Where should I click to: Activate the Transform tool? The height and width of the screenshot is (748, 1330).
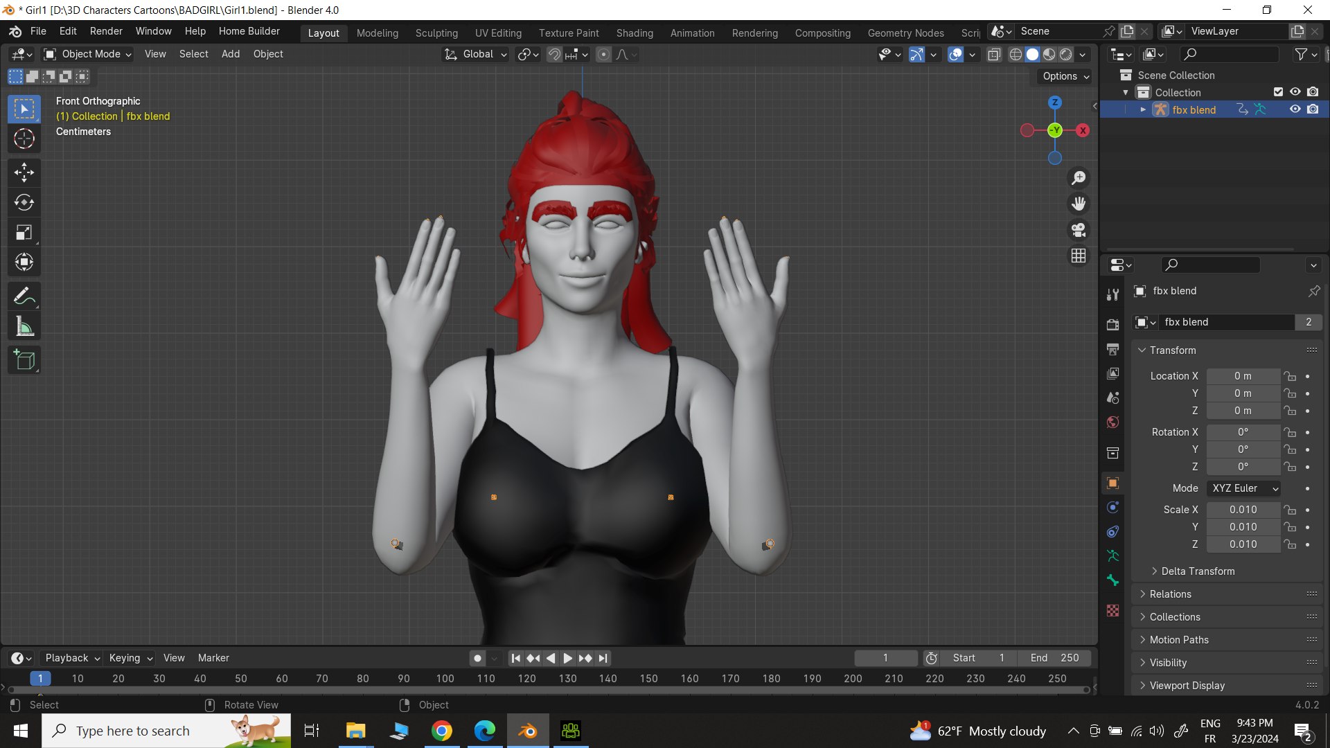[x=24, y=262]
